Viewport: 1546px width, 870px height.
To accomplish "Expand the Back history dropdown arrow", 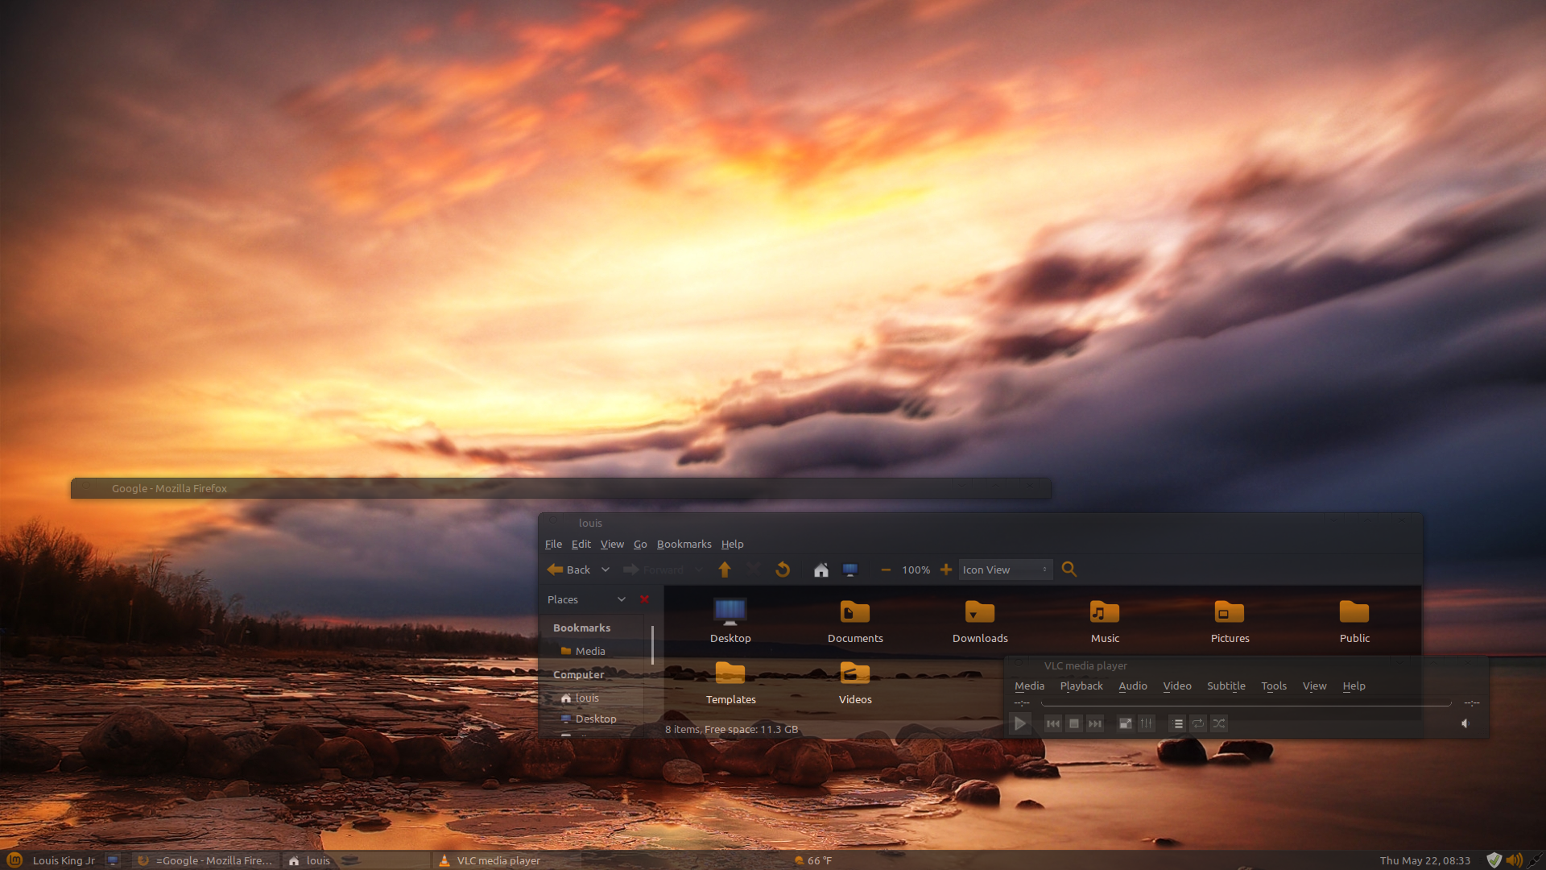I will click(606, 570).
